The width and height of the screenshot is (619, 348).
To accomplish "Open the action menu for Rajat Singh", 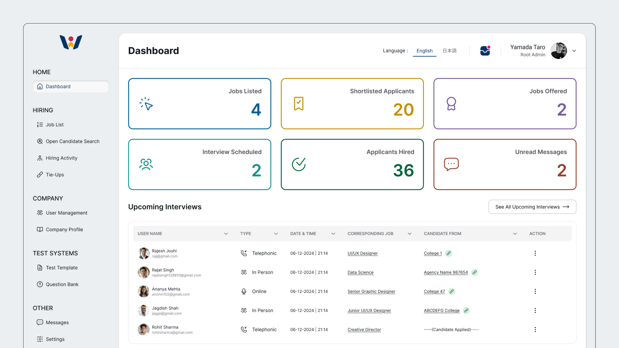I will [x=535, y=272].
